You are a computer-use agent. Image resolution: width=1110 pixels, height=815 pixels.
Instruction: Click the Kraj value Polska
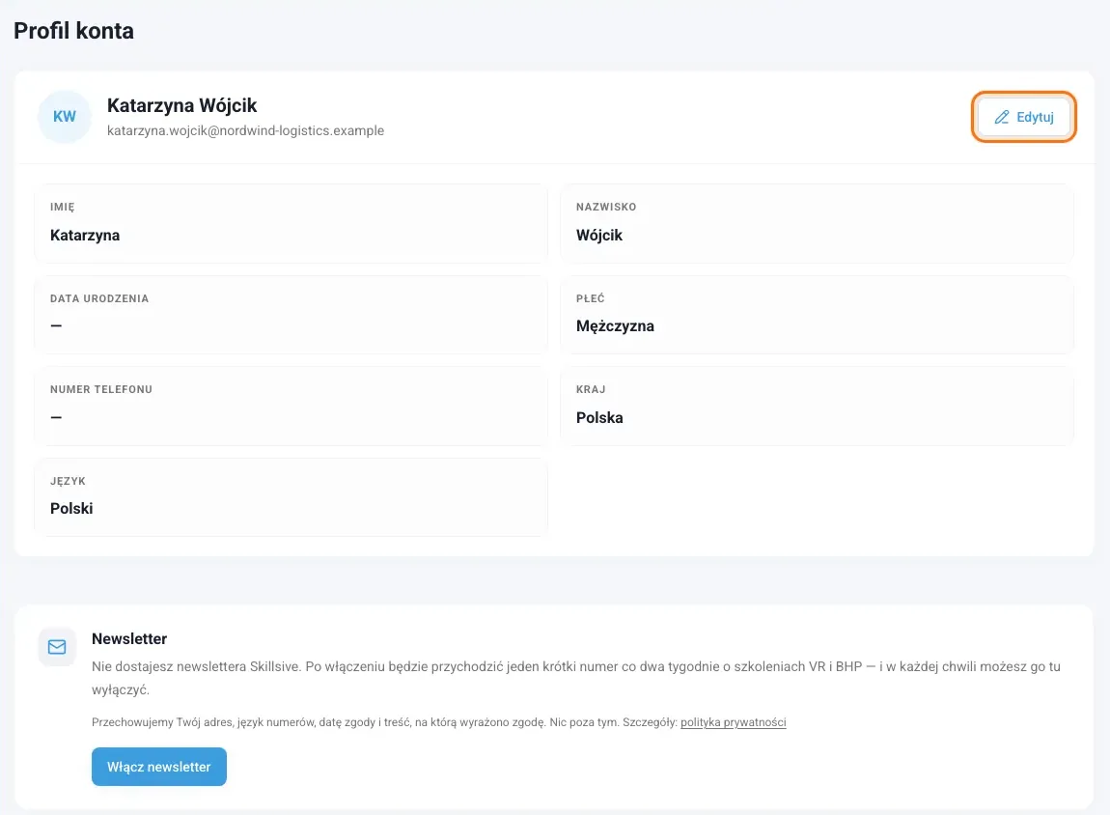click(599, 418)
